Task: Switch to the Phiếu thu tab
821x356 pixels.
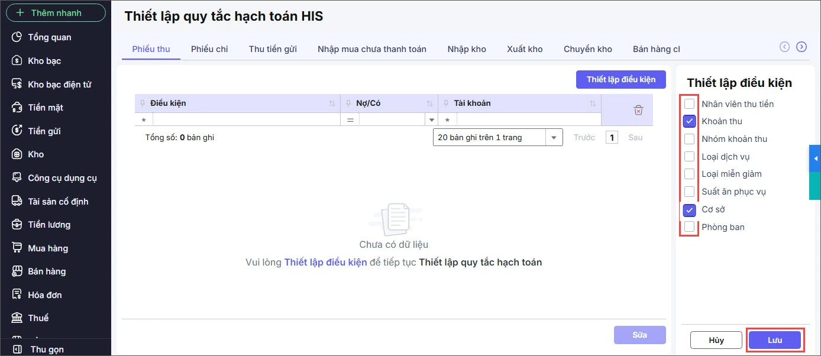Action: 151,49
